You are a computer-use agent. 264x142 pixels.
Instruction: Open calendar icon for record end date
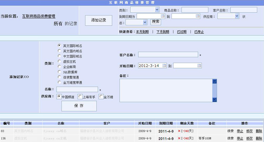199,65
